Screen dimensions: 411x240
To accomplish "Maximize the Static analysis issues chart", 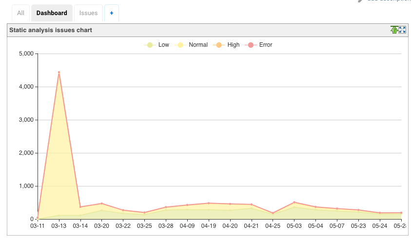I will (x=402, y=30).
